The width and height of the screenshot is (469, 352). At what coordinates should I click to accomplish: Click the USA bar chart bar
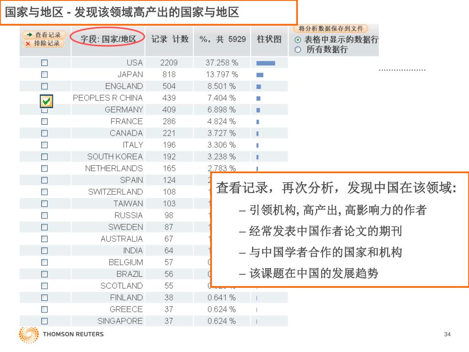pyautogui.click(x=266, y=63)
